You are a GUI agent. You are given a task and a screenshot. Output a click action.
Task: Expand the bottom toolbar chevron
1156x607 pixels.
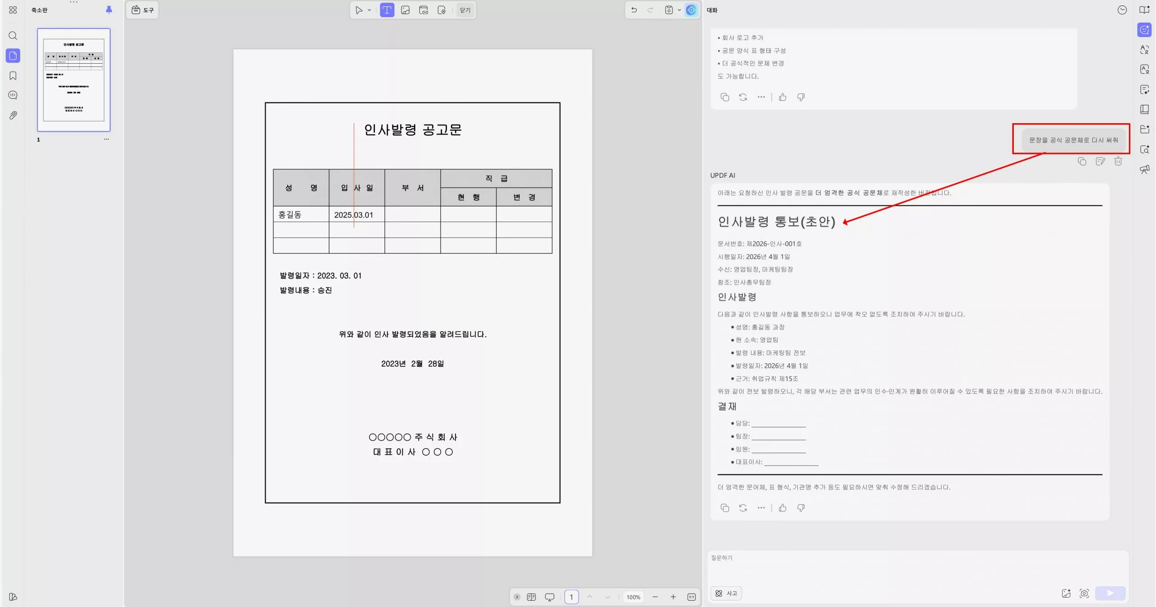click(x=517, y=597)
